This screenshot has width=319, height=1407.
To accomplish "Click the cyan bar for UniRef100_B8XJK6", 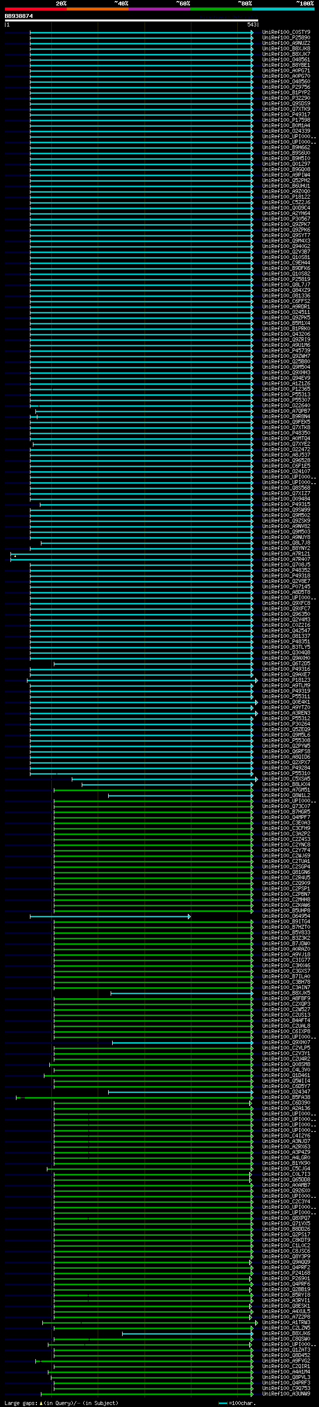I will point(187,1333).
